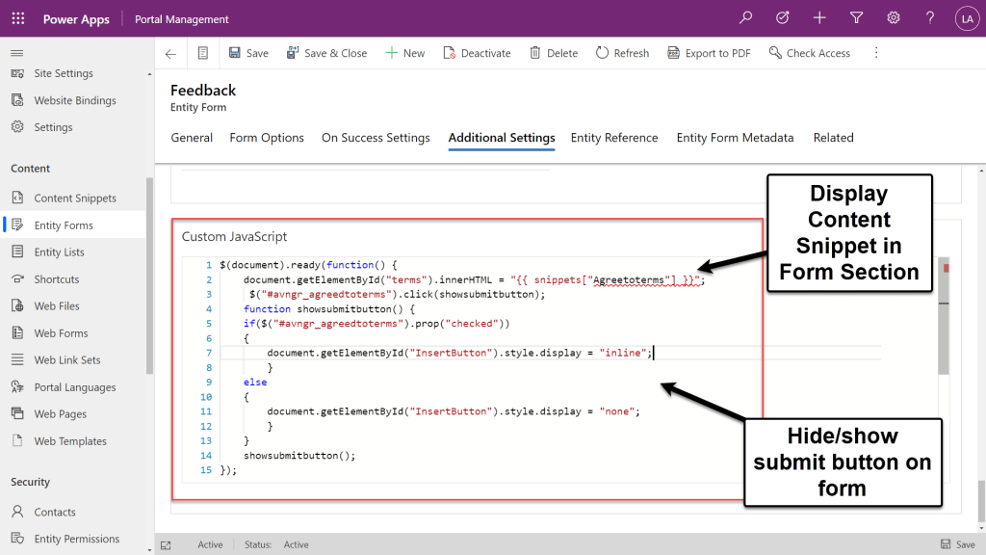Screen dimensions: 986x555
Task: Open the advanced find filter icon
Action: (x=856, y=18)
